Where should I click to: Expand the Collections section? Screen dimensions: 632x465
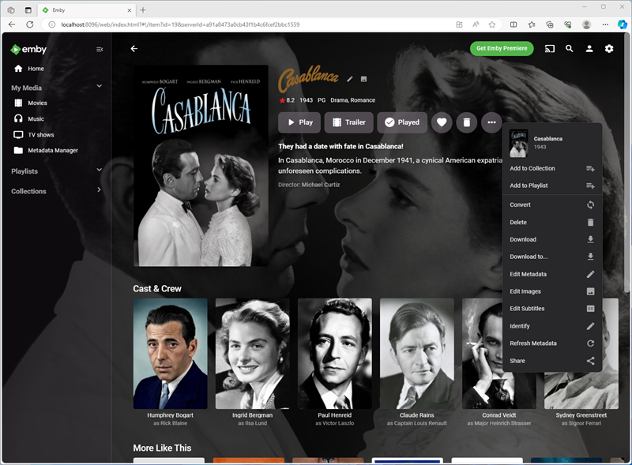(x=99, y=190)
